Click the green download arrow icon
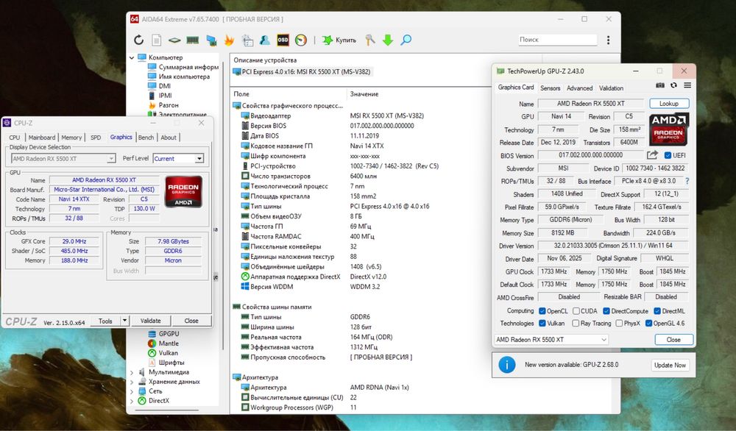The width and height of the screenshot is (736, 431). click(x=388, y=40)
